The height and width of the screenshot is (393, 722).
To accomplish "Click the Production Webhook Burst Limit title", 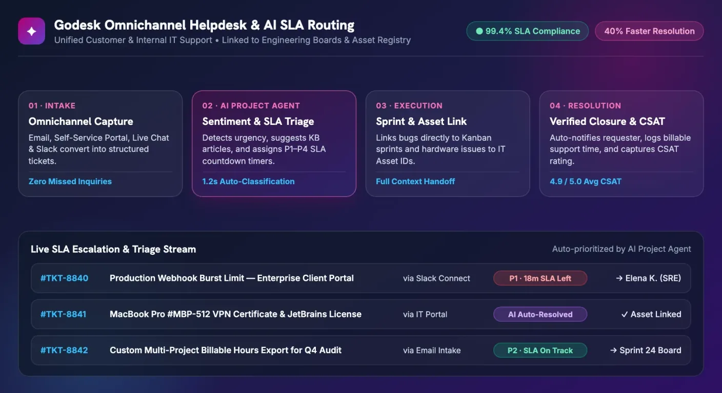I will pos(232,278).
